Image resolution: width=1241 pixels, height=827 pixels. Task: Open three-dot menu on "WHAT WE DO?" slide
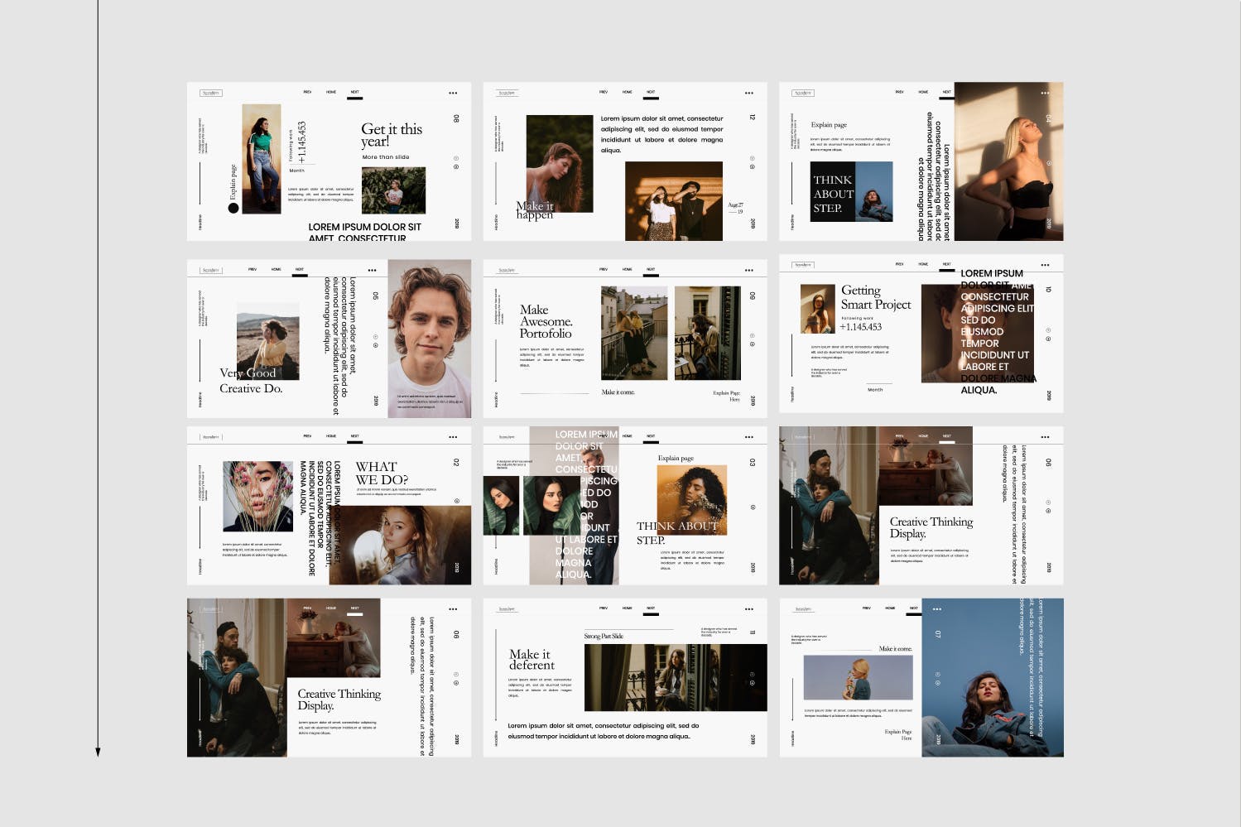[x=453, y=437]
